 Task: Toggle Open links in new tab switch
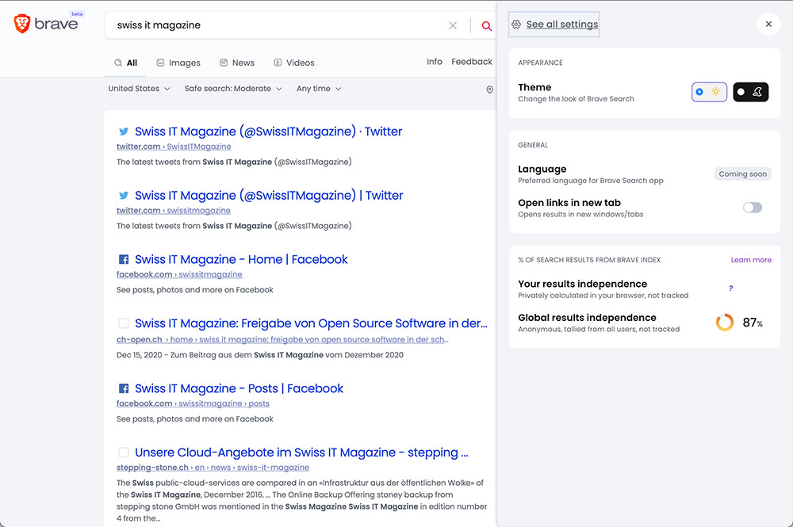(752, 208)
